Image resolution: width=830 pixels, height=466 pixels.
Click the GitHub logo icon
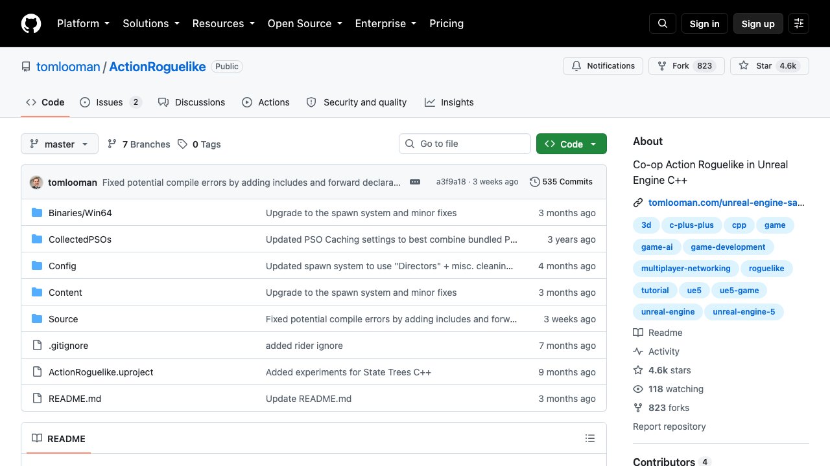pos(31,23)
